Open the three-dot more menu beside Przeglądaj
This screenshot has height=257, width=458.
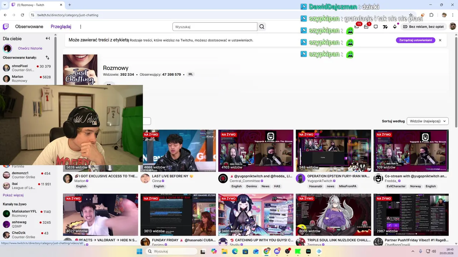tap(81, 27)
